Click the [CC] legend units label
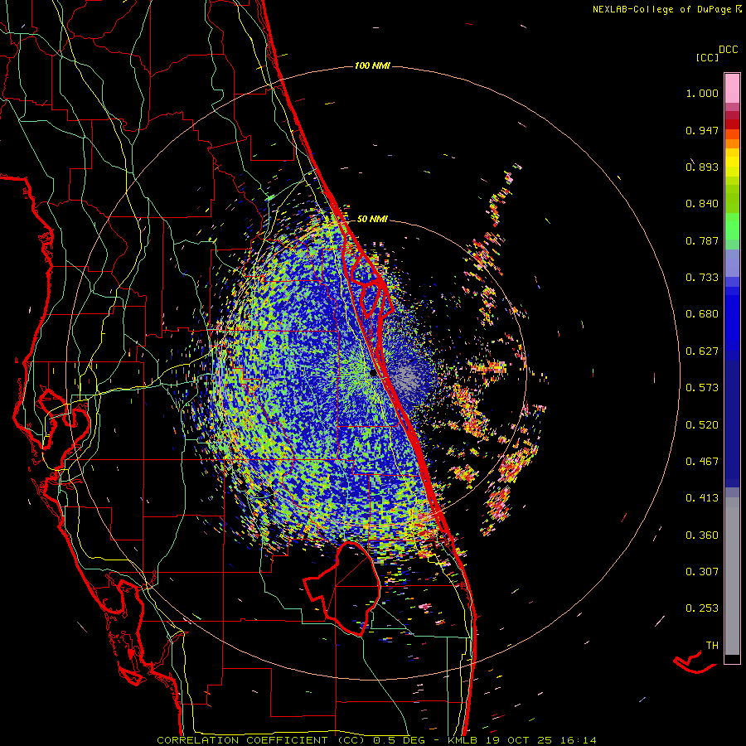The width and height of the screenshot is (746, 746). pos(708,57)
